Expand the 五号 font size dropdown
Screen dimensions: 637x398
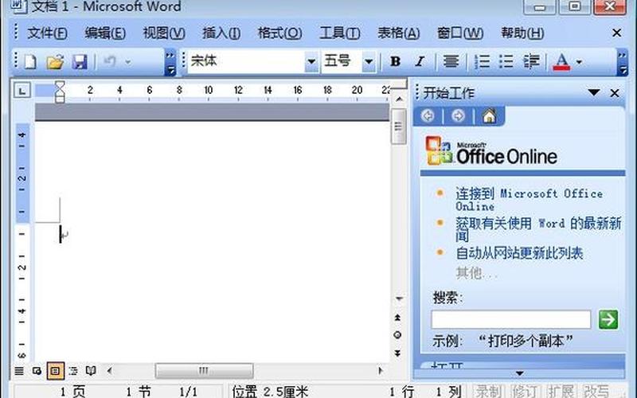[x=369, y=62]
